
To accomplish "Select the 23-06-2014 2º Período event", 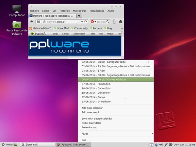I will (116, 102).
